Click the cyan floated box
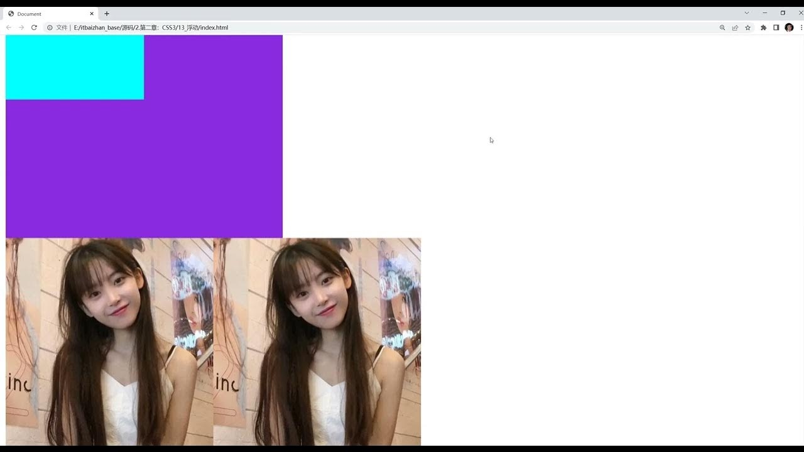This screenshot has width=804, height=452. pos(74,66)
